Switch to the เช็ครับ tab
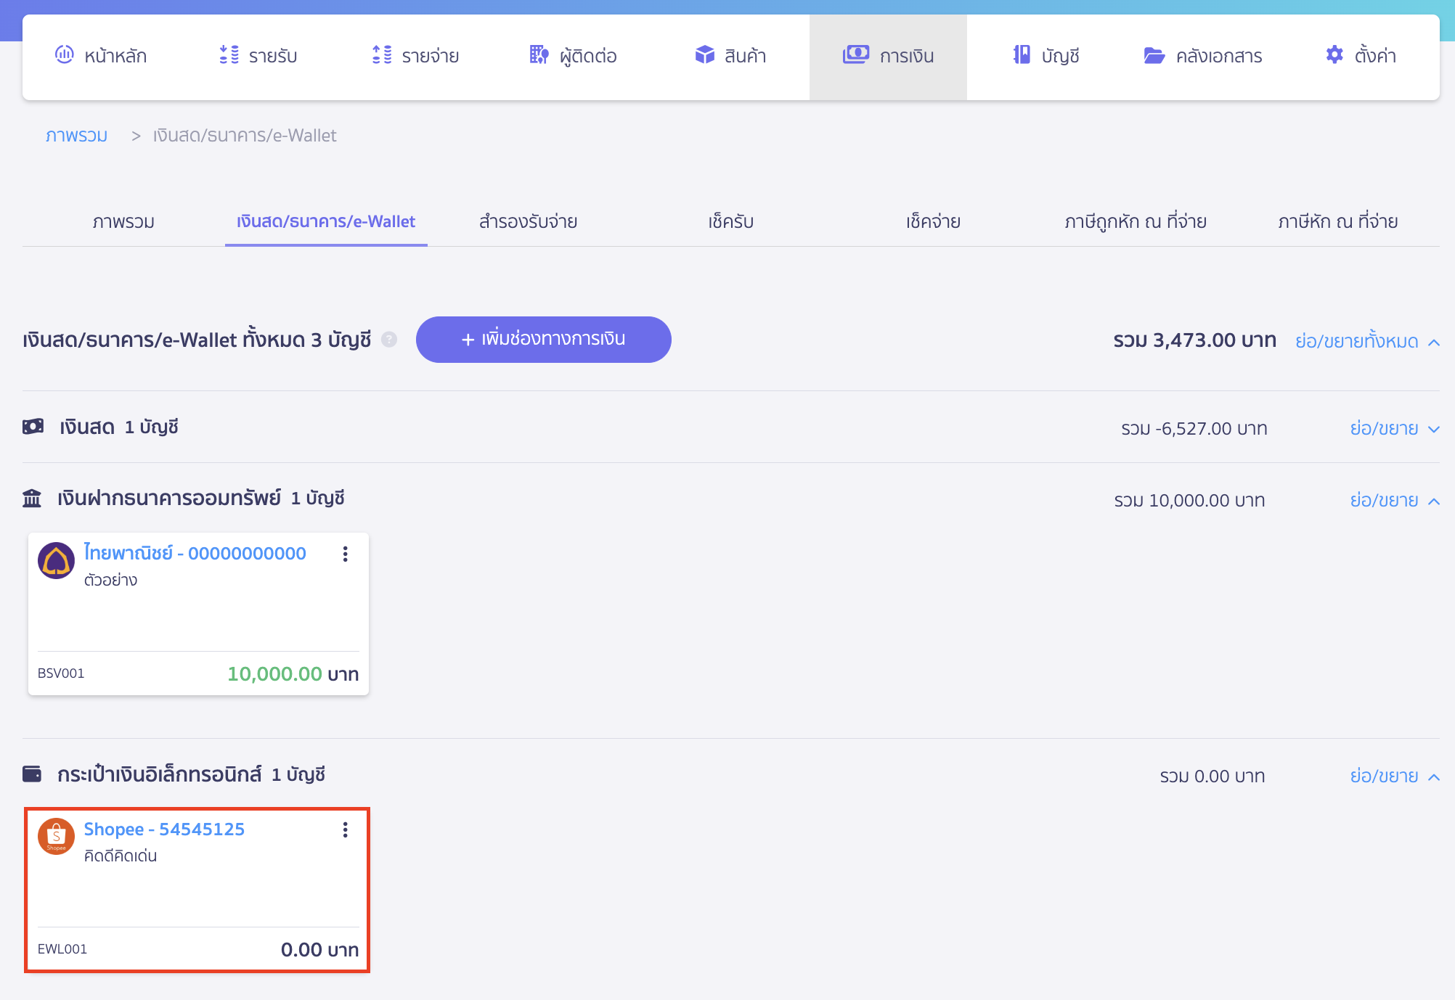Viewport: 1455px width, 1000px height. coord(730,221)
